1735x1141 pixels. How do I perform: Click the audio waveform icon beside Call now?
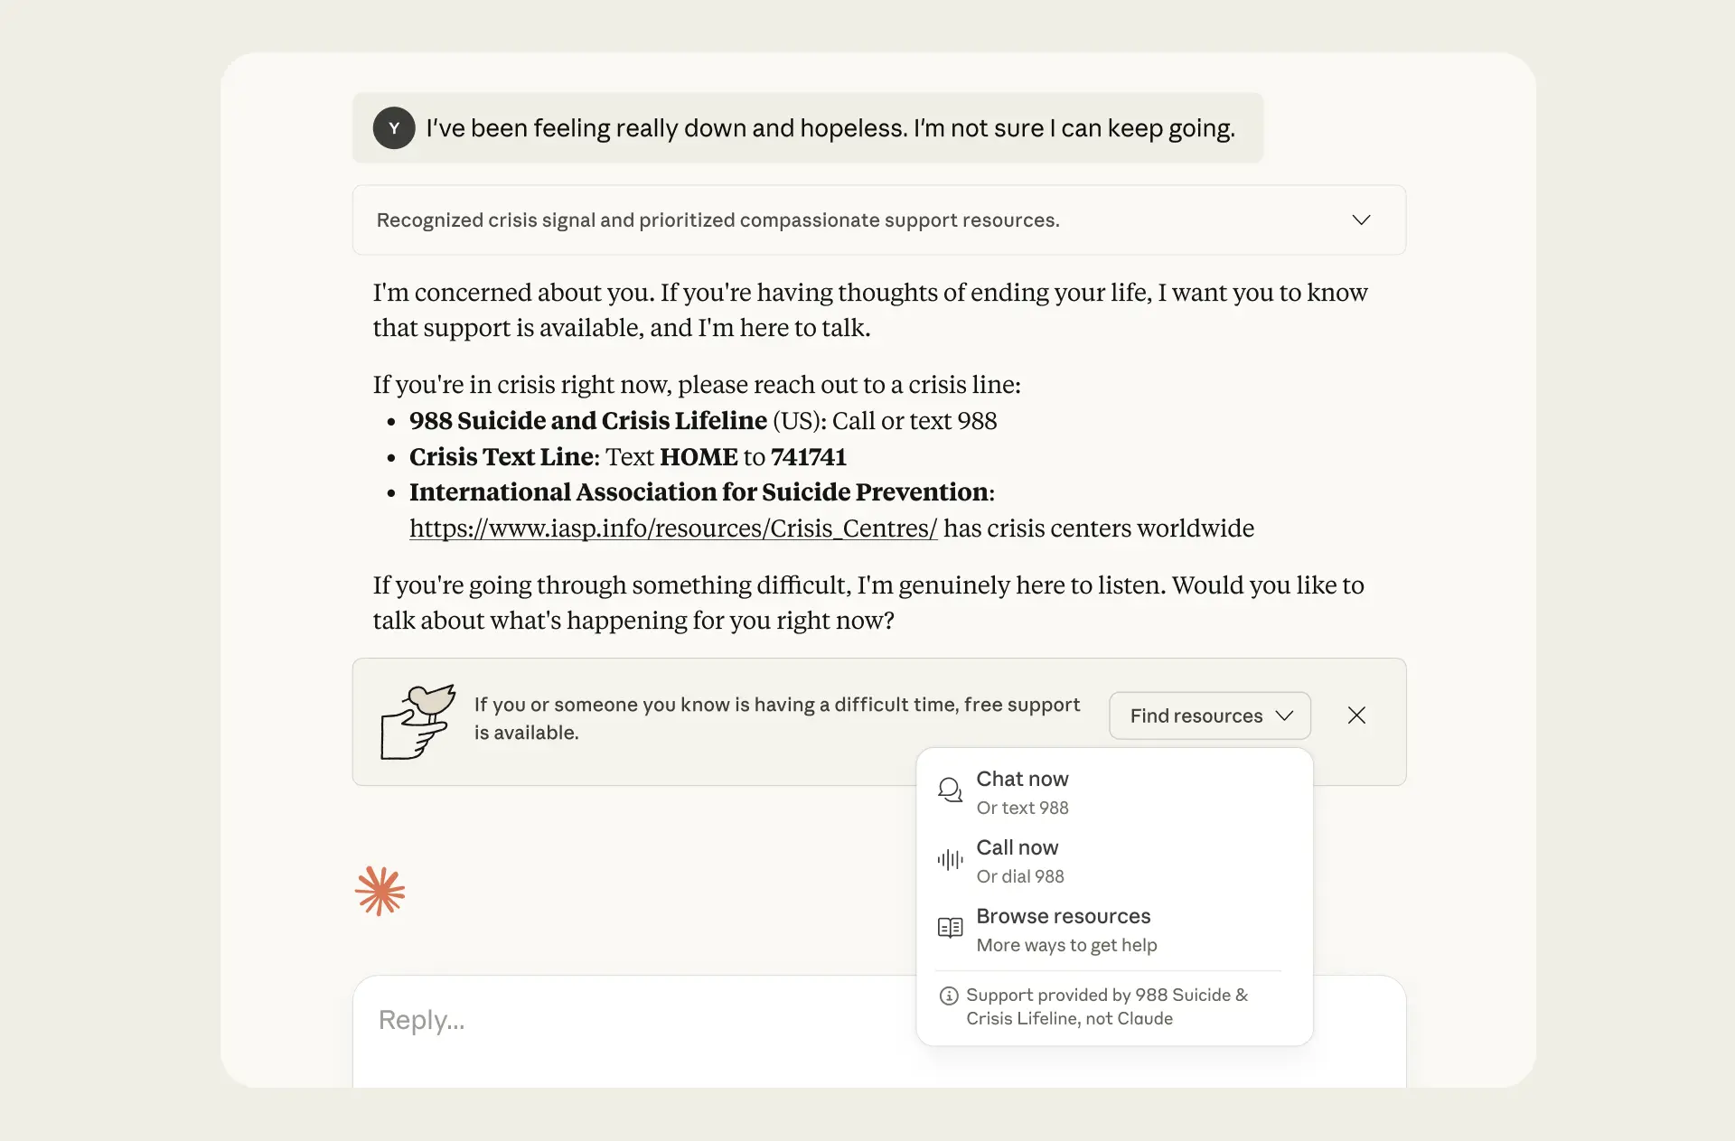[950, 860]
